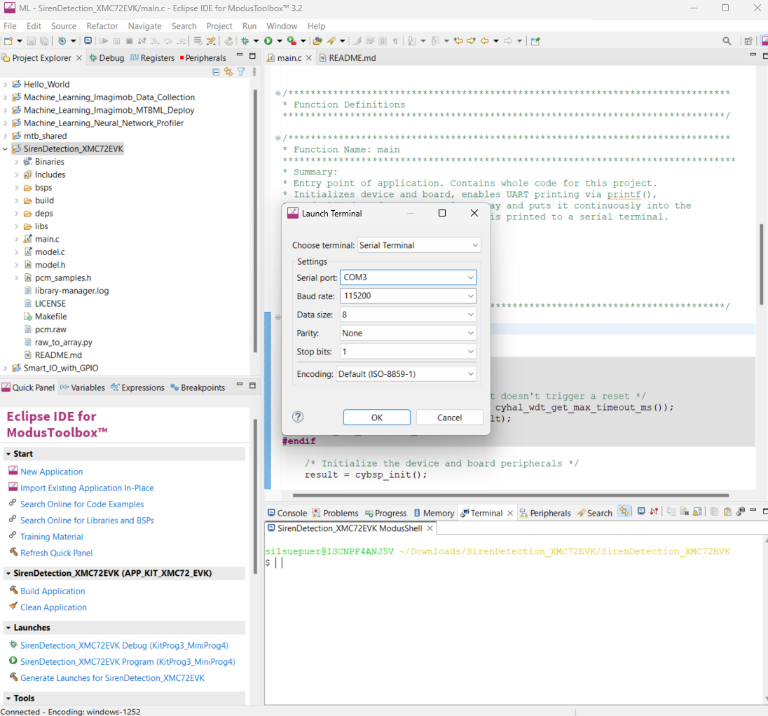Click the Back navigation arrow icon

tap(485, 41)
